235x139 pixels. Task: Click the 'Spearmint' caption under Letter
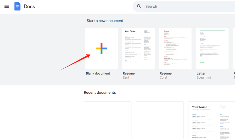point(204,78)
